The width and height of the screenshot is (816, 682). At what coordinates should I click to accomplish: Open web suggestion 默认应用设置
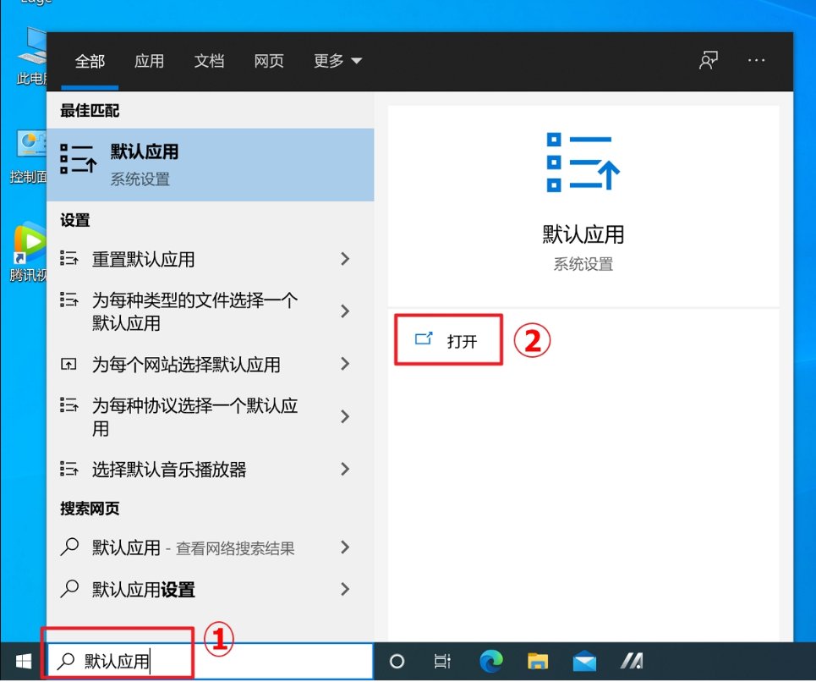click(211, 589)
